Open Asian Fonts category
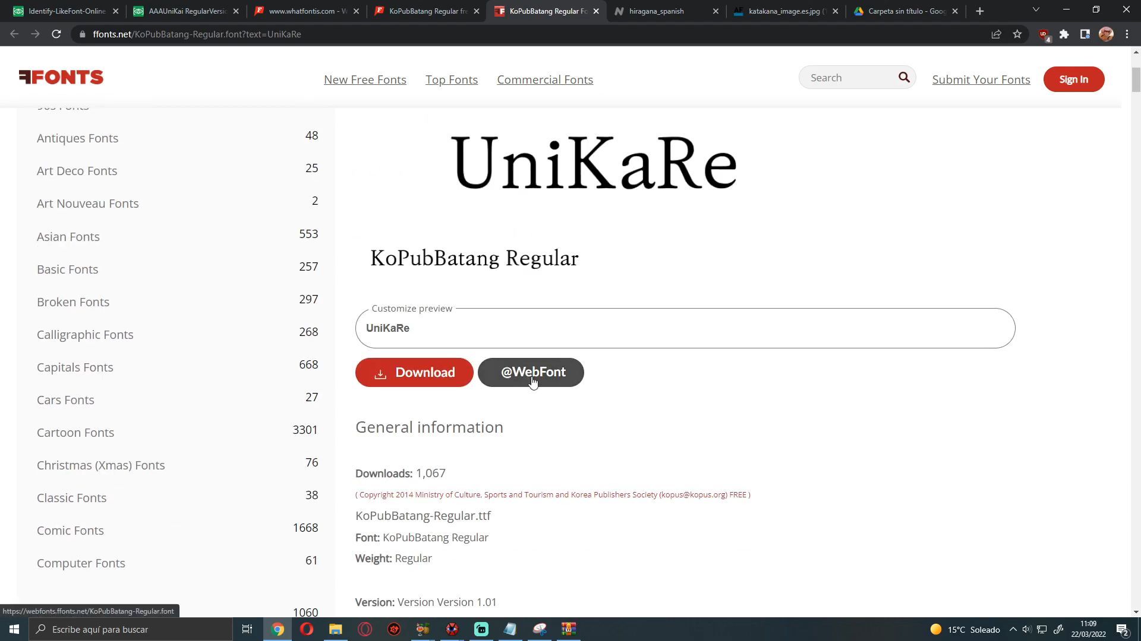The width and height of the screenshot is (1141, 641). pos(68,237)
